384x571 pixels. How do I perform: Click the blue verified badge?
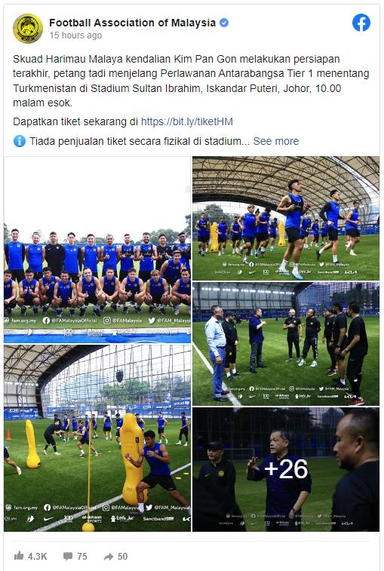(x=224, y=23)
